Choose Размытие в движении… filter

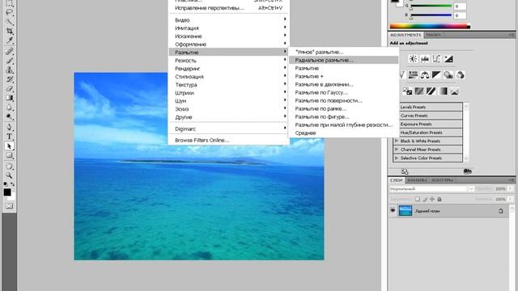(x=343, y=84)
